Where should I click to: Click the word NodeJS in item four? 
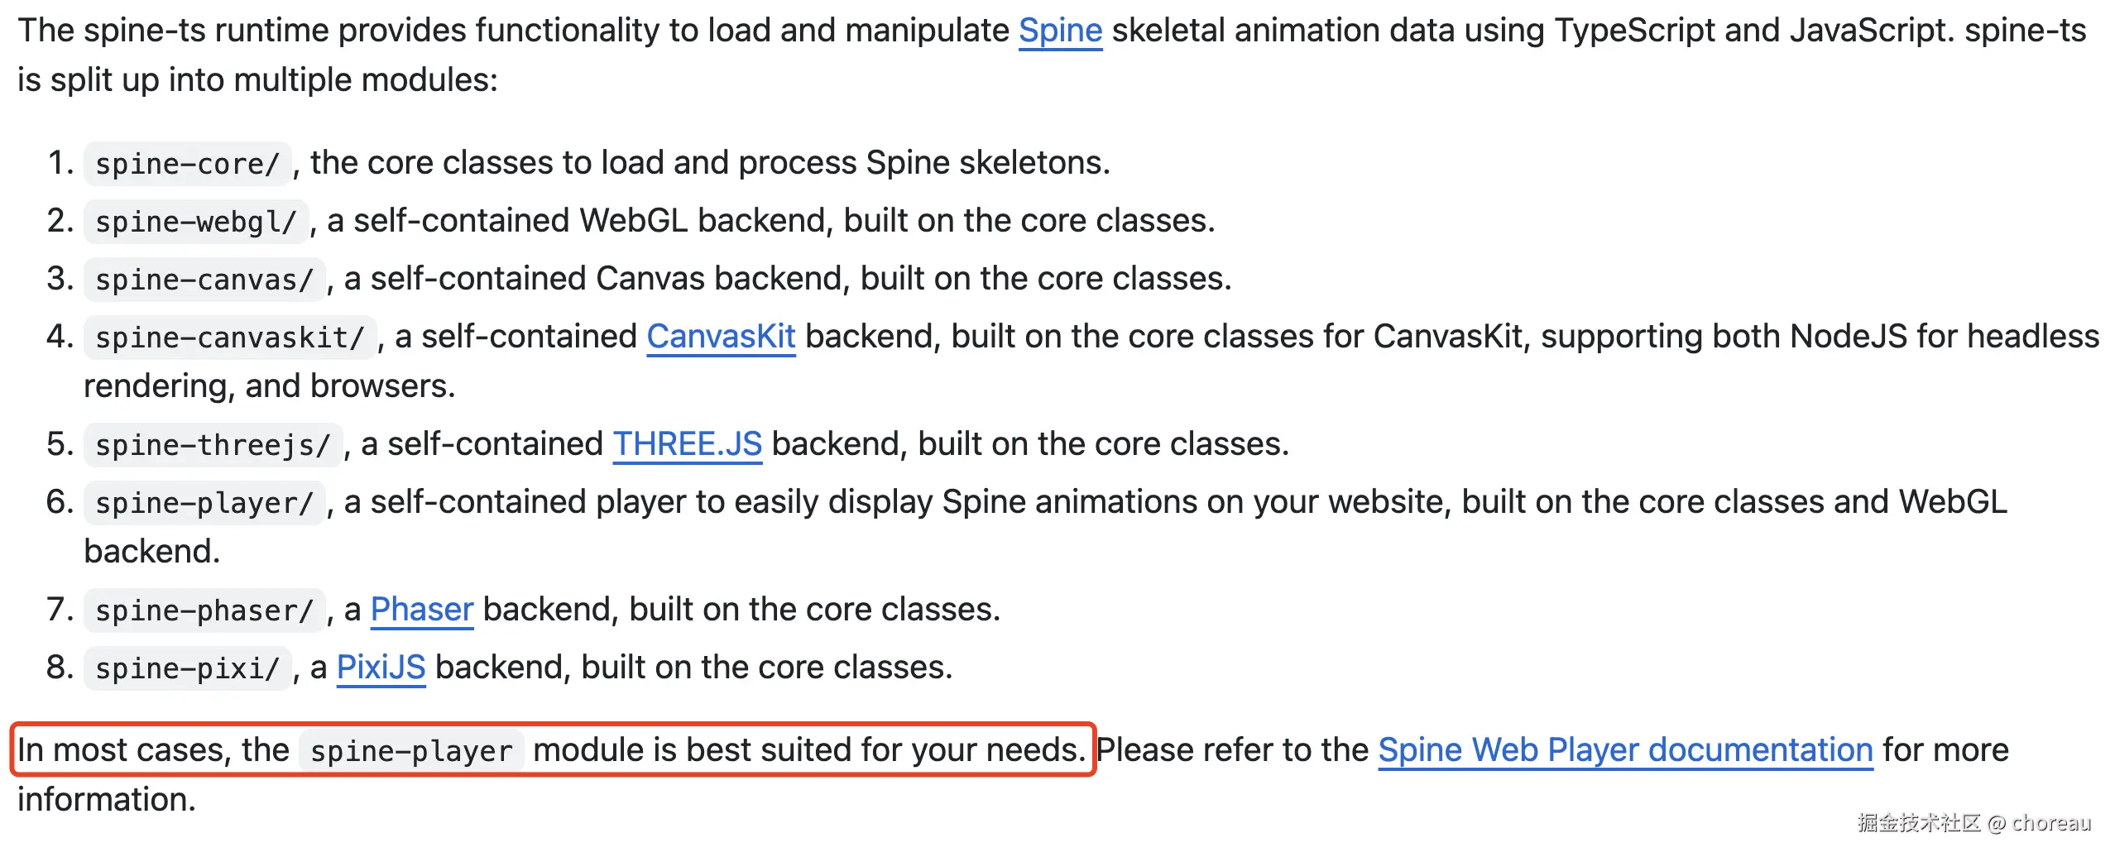(1849, 337)
